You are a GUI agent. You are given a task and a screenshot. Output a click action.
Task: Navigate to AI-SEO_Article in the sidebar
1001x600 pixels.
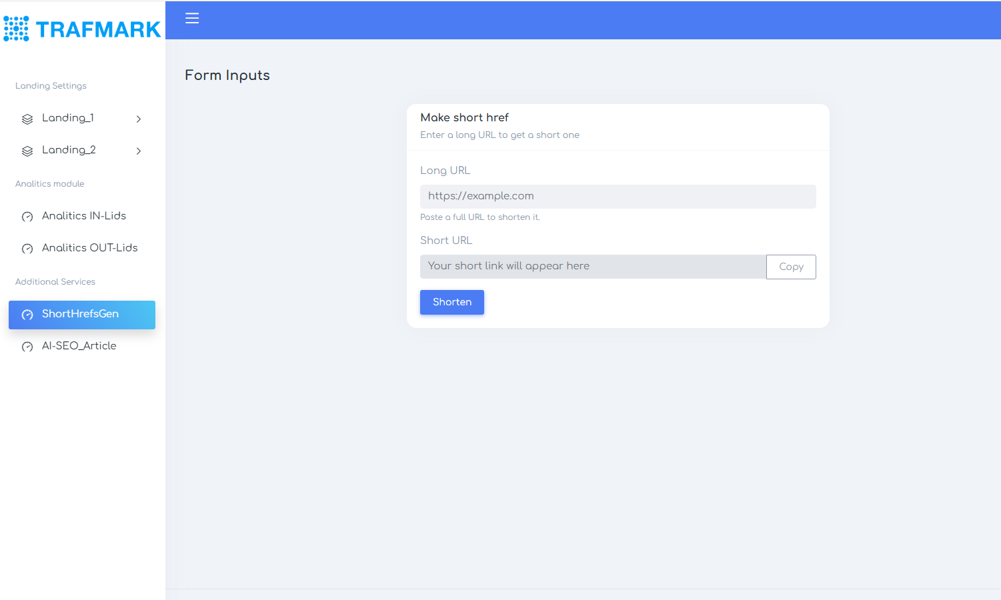tap(79, 345)
